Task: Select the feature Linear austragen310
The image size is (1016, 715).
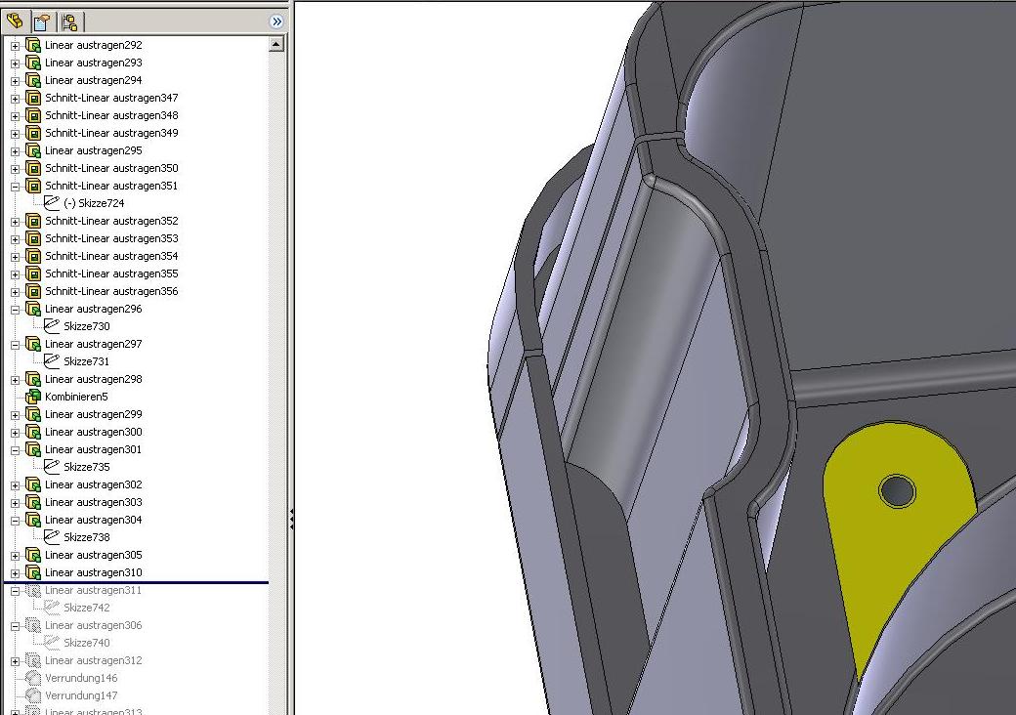Action: click(94, 572)
